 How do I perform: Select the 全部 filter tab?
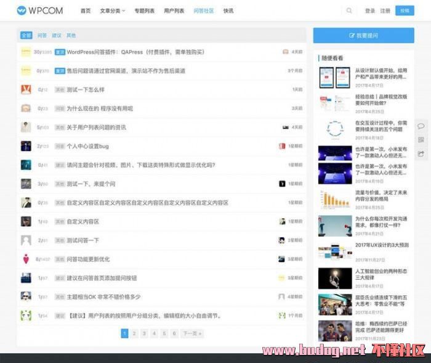26,36
